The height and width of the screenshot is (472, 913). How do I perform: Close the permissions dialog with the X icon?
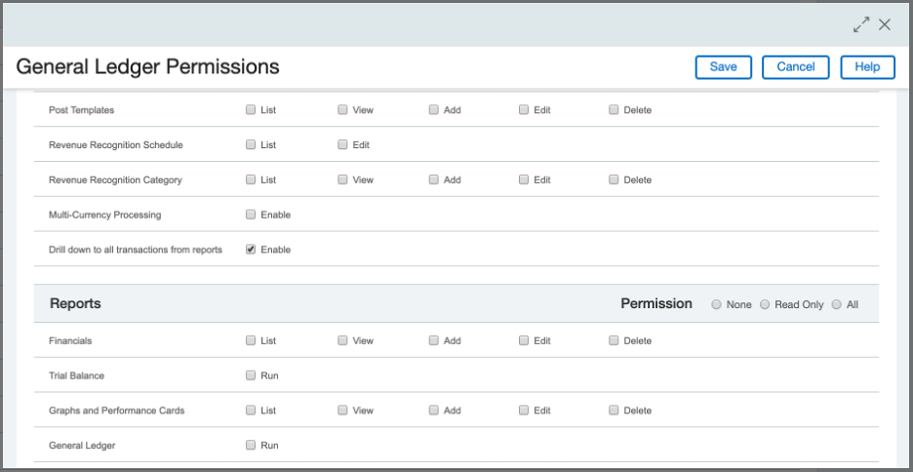885,24
